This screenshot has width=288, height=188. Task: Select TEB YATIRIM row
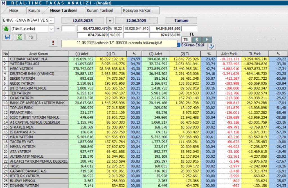(x=145, y=93)
